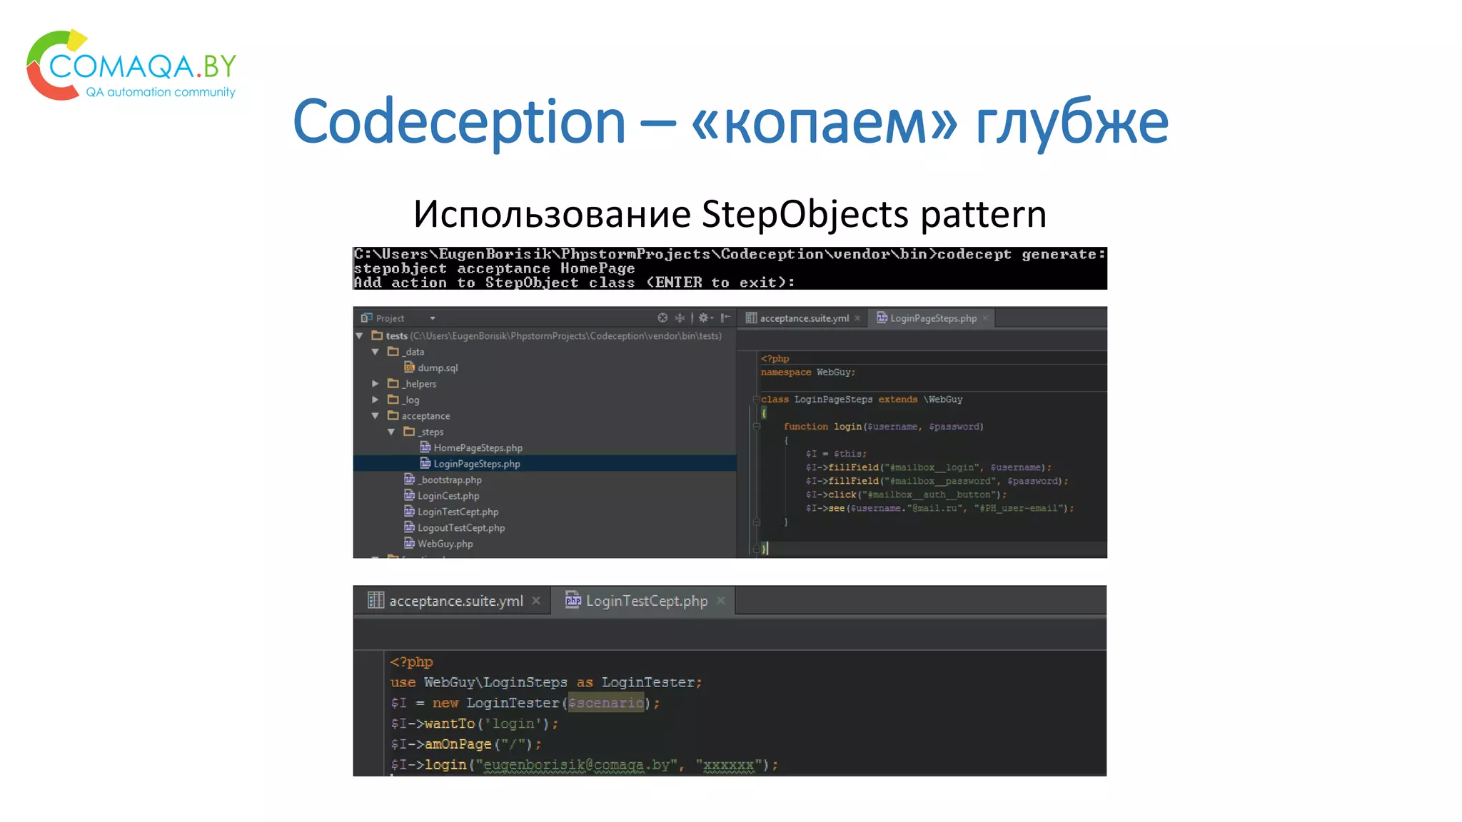This screenshot has width=1462, height=822.
Task: Select the _helpers folder label
Action: (419, 384)
